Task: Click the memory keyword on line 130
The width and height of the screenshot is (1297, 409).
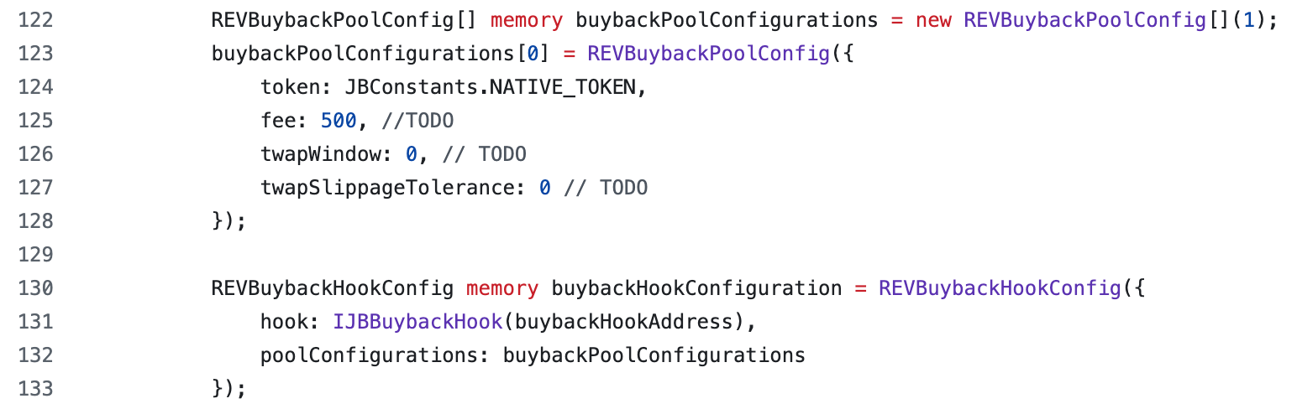Action: pyautogui.click(x=502, y=288)
